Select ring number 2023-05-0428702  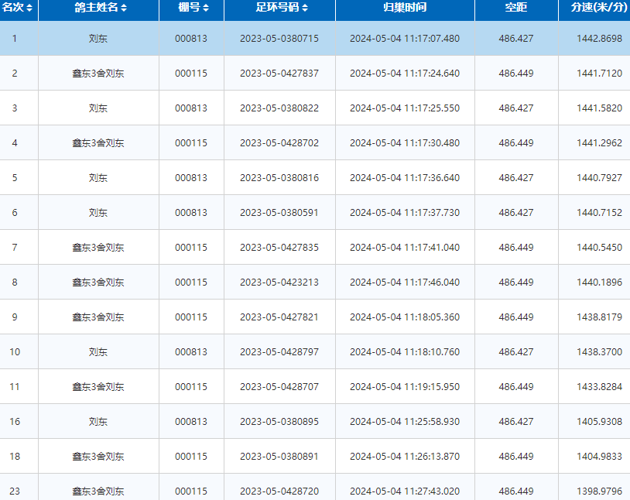point(279,143)
